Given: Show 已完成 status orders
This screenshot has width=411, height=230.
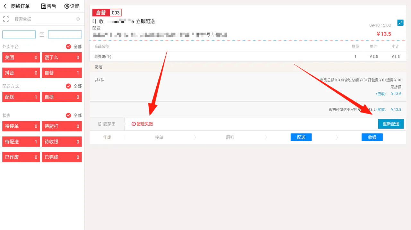Looking at the screenshot, I should point(62,157).
